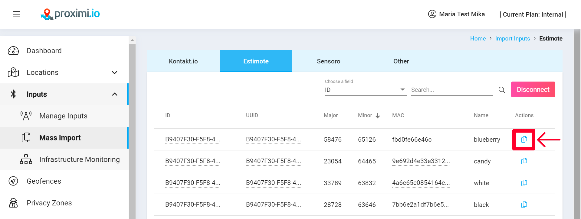This screenshot has height=219, width=581.
Task: Click the Manage Inputs antenna icon
Action: pos(26,116)
